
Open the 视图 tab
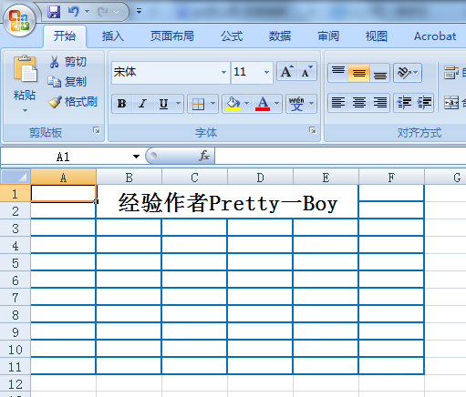[x=377, y=36]
